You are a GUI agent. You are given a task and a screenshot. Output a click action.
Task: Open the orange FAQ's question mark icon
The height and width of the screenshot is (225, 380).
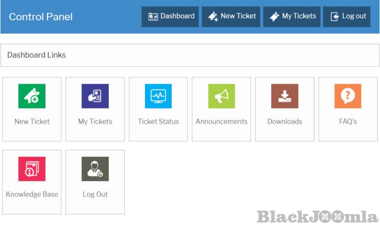(x=348, y=96)
